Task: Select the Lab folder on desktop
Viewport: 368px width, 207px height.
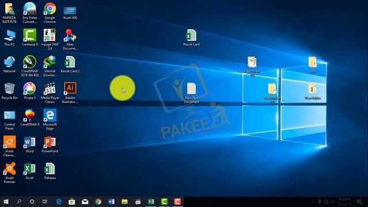Action: click(312, 64)
